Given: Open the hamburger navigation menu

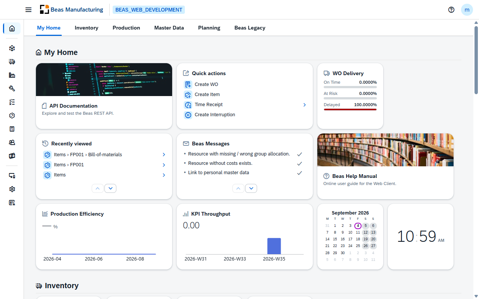Looking at the screenshot, I should coord(28,10).
